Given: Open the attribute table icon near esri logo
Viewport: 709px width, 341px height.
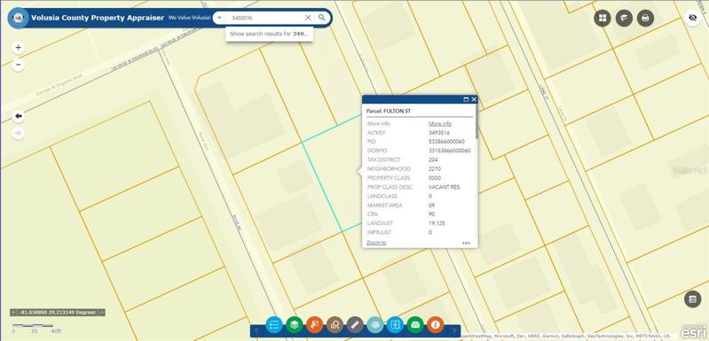Looking at the screenshot, I should point(692,299).
